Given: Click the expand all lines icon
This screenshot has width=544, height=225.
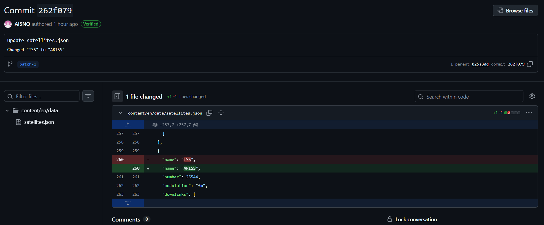Looking at the screenshot, I should click(221, 113).
